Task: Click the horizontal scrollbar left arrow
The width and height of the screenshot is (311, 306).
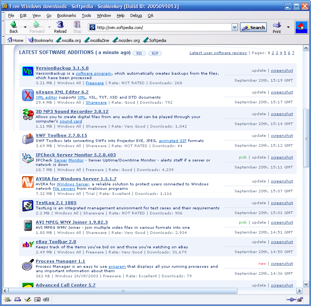Action: (5, 291)
